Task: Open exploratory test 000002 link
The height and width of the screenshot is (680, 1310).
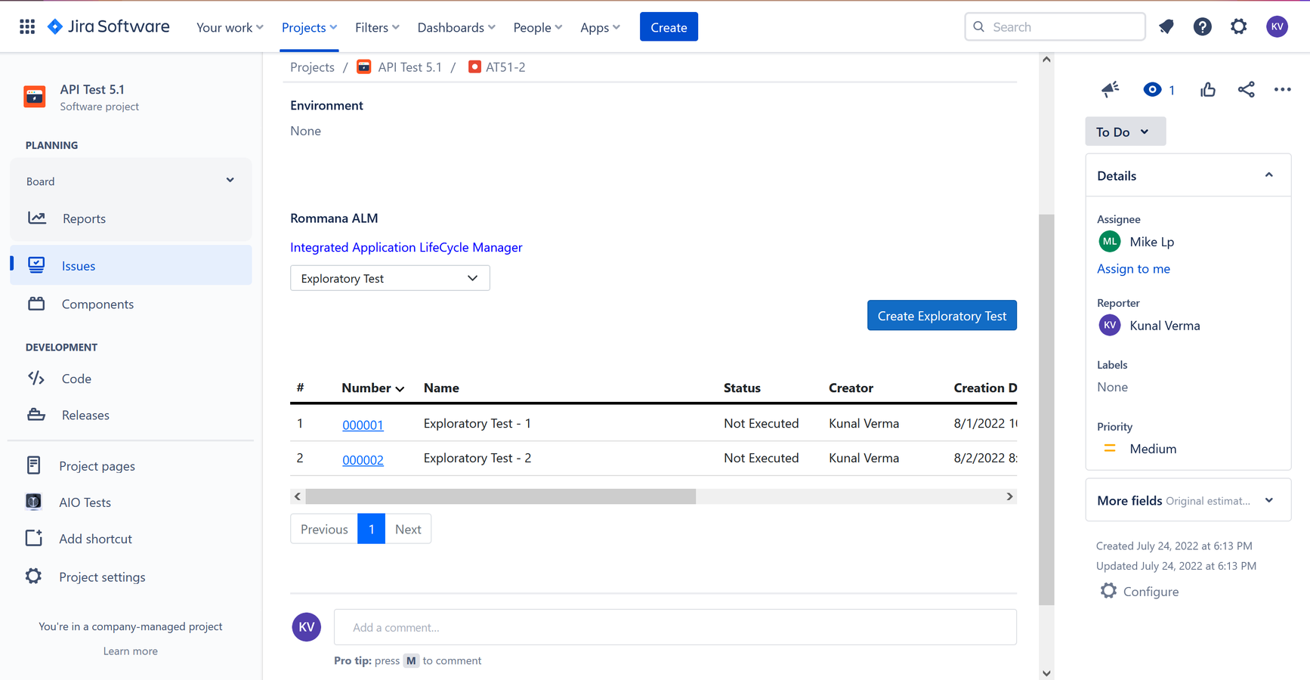Action: pyautogui.click(x=363, y=459)
